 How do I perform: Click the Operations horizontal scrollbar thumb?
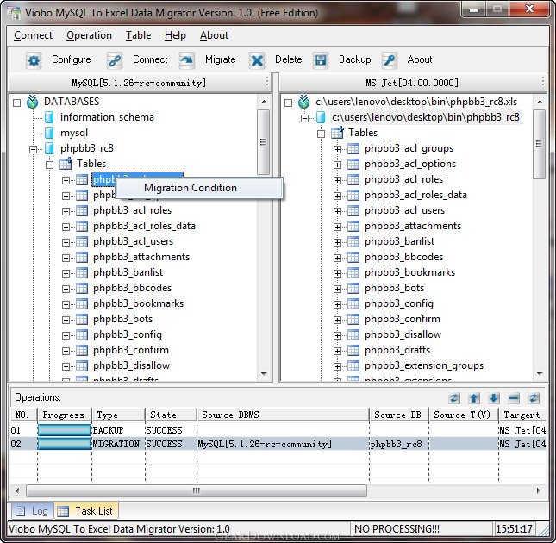tap(196, 491)
